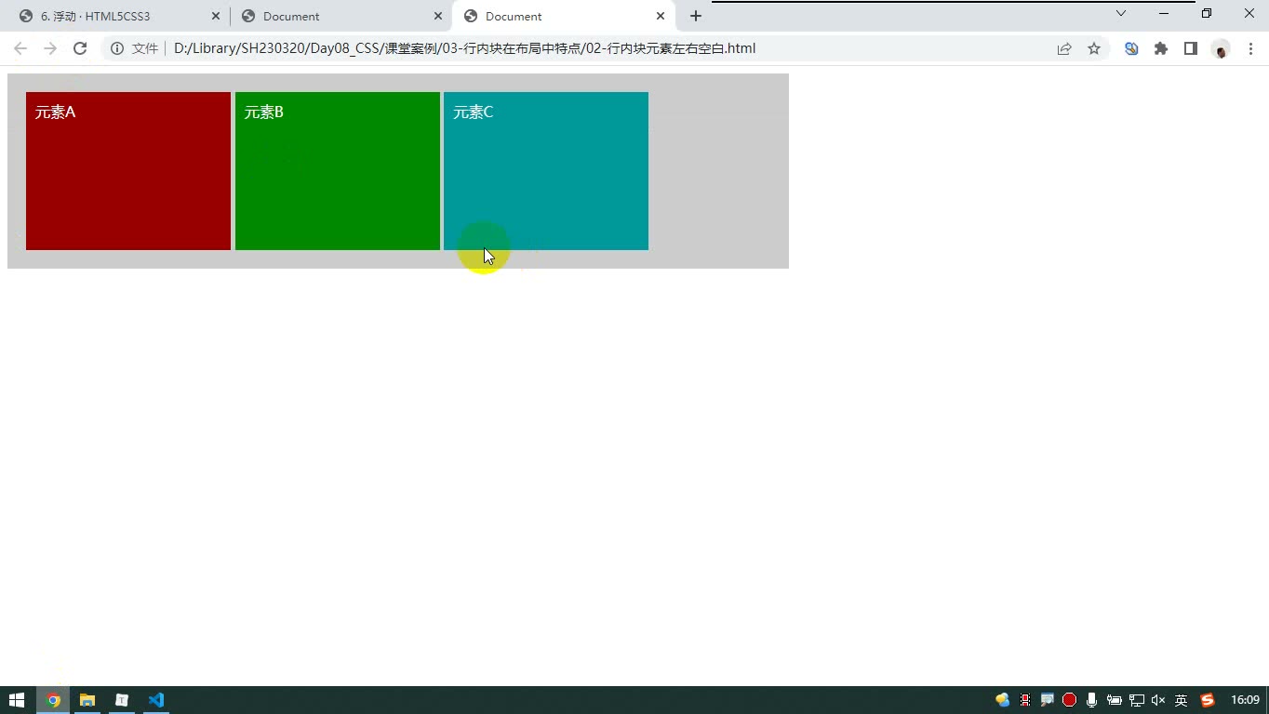Open the Extensions puzzle menu
1269x714 pixels.
pyautogui.click(x=1161, y=48)
